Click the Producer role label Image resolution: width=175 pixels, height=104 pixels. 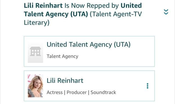coord(77,93)
